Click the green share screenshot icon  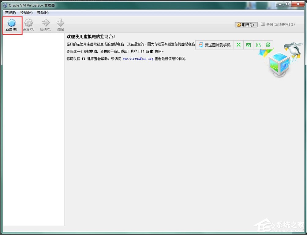[x=258, y=45]
